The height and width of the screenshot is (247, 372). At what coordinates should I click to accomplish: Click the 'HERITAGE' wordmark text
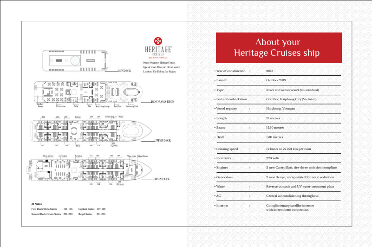click(158, 49)
